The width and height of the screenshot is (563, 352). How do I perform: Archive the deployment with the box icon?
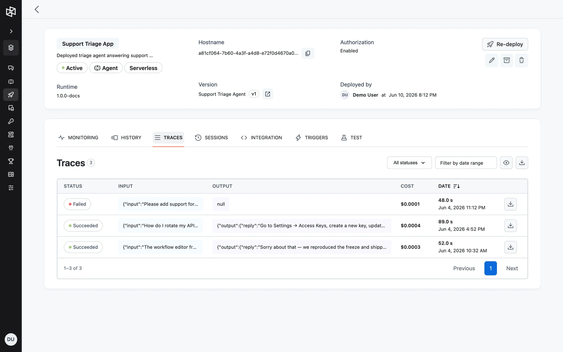507,61
